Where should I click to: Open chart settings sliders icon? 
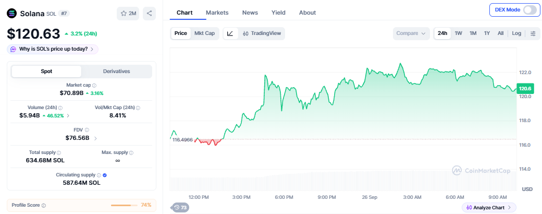point(533,33)
